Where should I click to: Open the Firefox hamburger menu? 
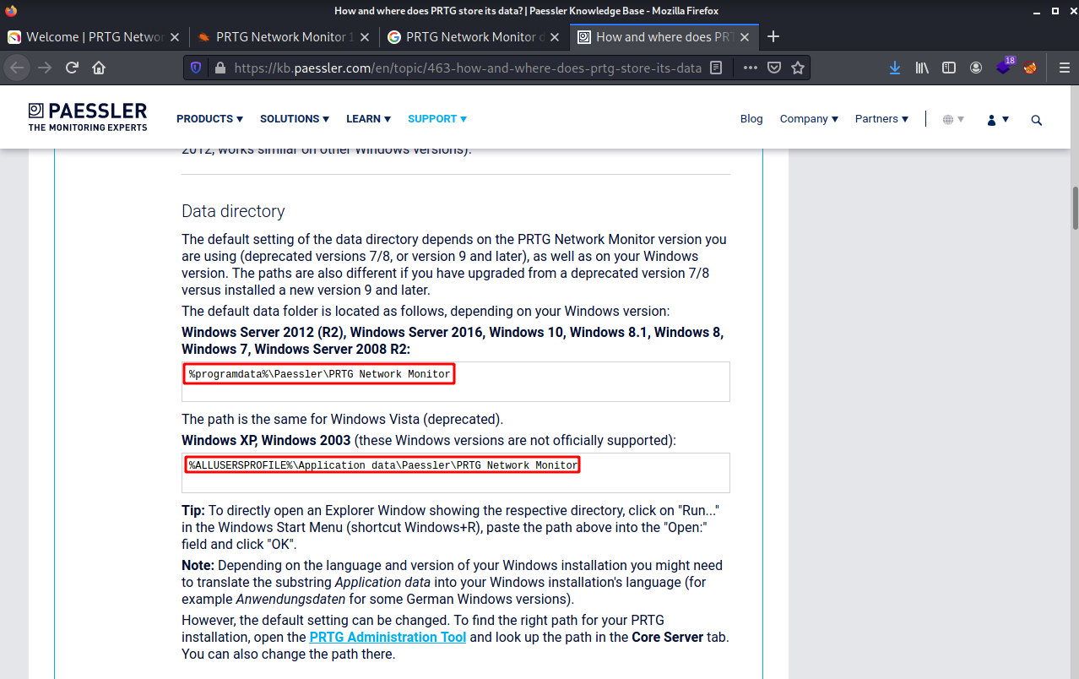1064,68
